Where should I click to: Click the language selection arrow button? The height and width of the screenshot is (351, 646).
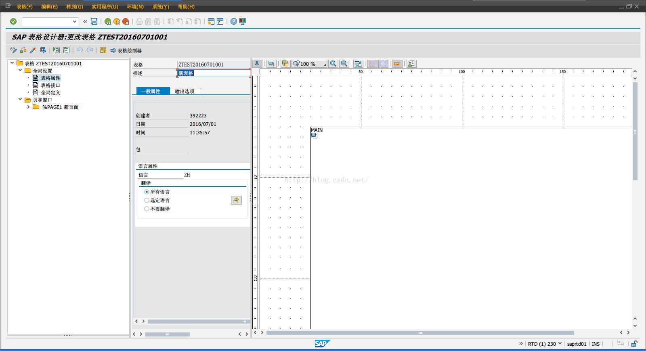pos(236,201)
